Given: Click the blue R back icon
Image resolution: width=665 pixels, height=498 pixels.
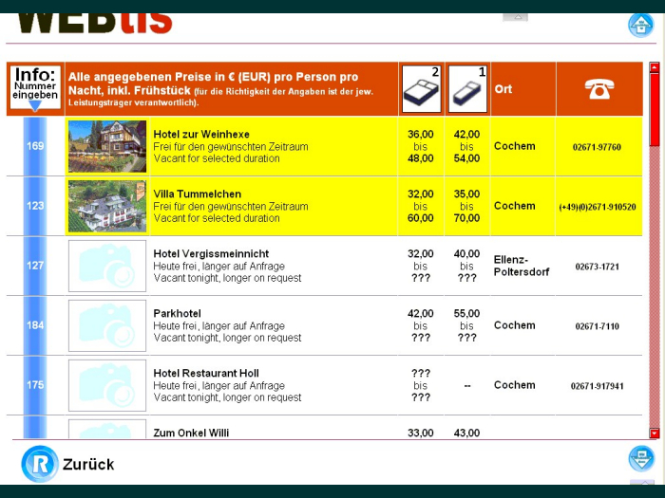Looking at the screenshot, I should tap(39, 464).
